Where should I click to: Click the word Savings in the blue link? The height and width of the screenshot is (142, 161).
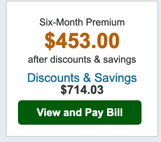point(116,78)
